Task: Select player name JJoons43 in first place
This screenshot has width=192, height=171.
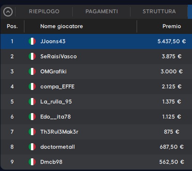Action: (x=53, y=41)
